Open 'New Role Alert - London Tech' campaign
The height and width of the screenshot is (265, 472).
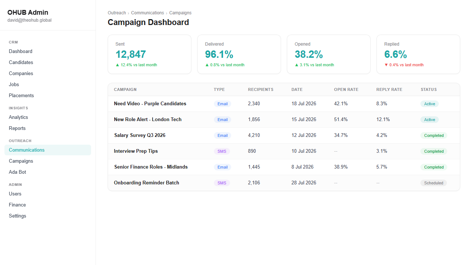148,120
